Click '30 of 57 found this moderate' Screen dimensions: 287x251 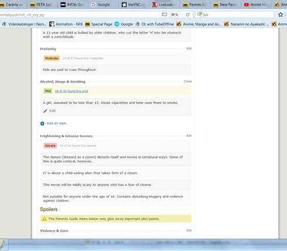click(83, 58)
